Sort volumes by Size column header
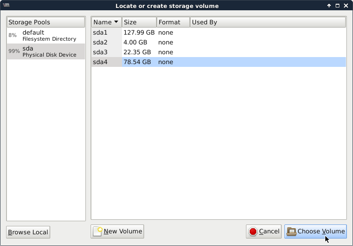The height and width of the screenshot is (246, 353). pos(139,22)
